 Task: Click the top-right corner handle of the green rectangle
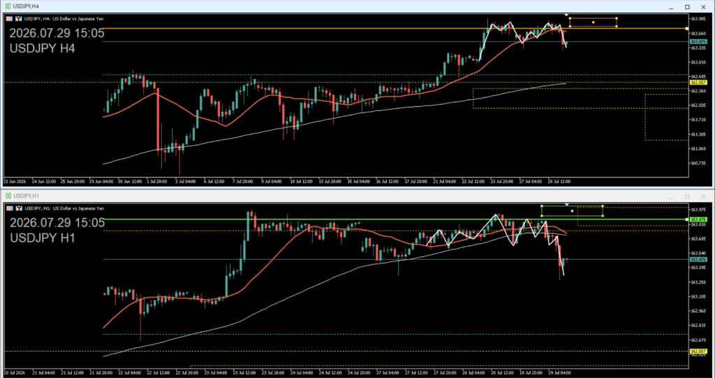click(603, 206)
